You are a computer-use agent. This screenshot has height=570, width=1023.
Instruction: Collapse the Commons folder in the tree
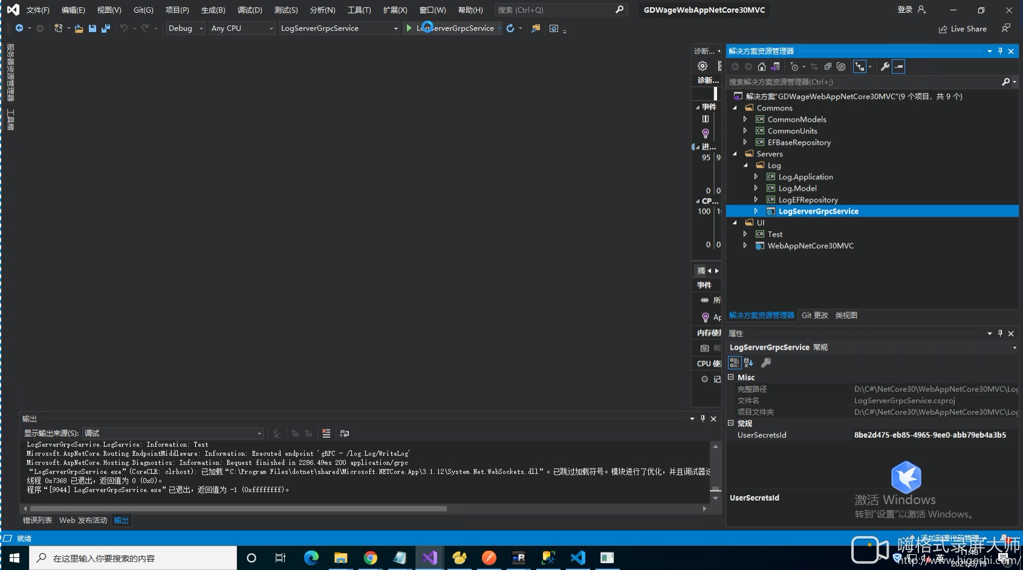(735, 108)
